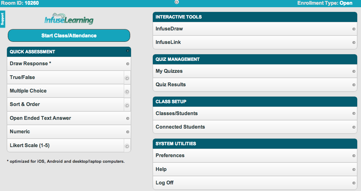This screenshot has height=191, width=361.
Task: Open Preferences
Action: (x=255, y=156)
